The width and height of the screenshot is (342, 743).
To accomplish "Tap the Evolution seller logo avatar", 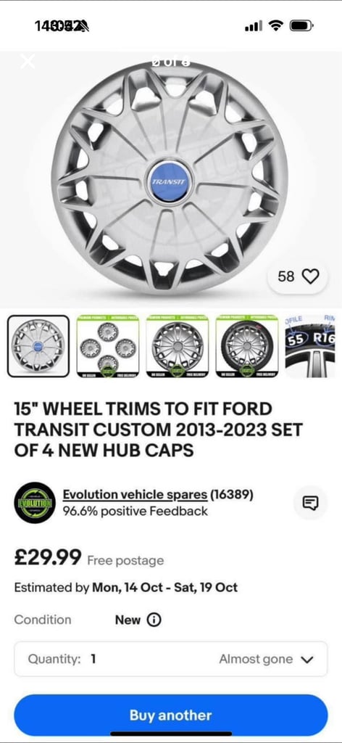I will coord(35,503).
